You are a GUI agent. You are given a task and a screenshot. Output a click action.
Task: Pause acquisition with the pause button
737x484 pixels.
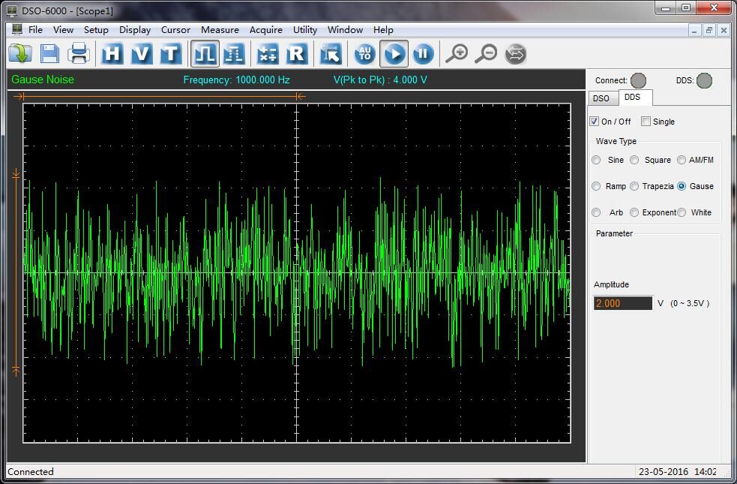click(x=423, y=54)
